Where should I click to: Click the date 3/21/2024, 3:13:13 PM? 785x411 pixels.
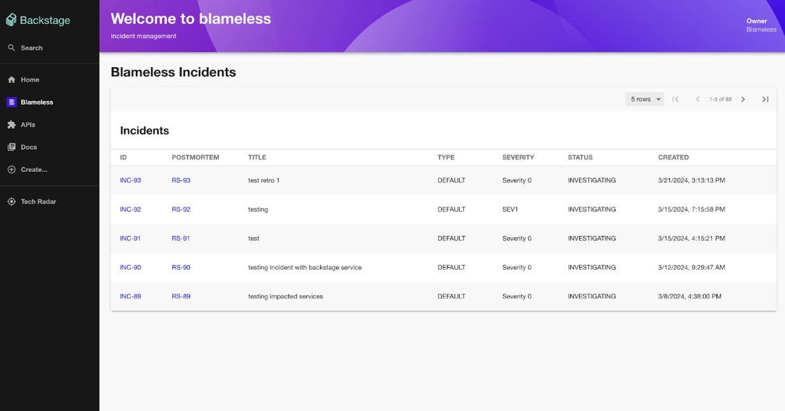click(692, 180)
